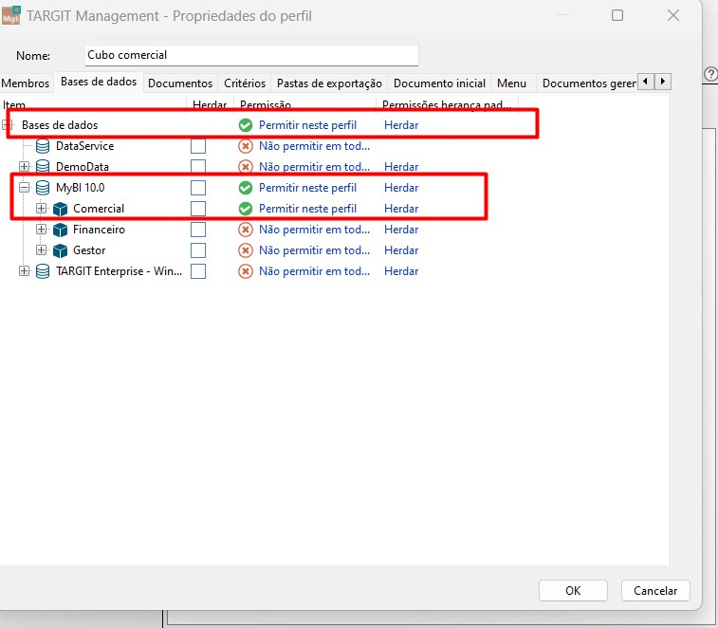Click the Permissões herança padrão column header
The image size is (718, 628).
pyautogui.click(x=448, y=105)
